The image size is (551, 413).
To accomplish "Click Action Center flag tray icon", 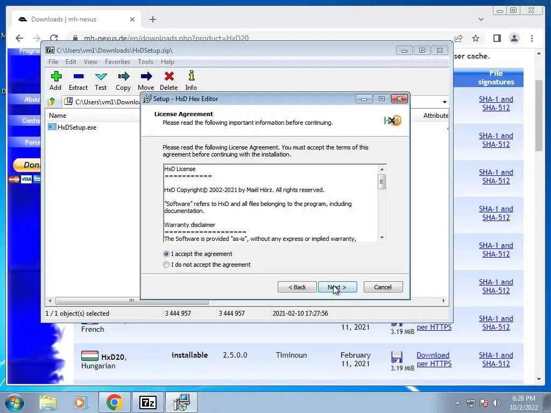I will click(484, 403).
